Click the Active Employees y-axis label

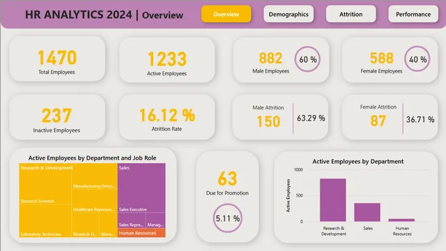pyautogui.click(x=288, y=195)
